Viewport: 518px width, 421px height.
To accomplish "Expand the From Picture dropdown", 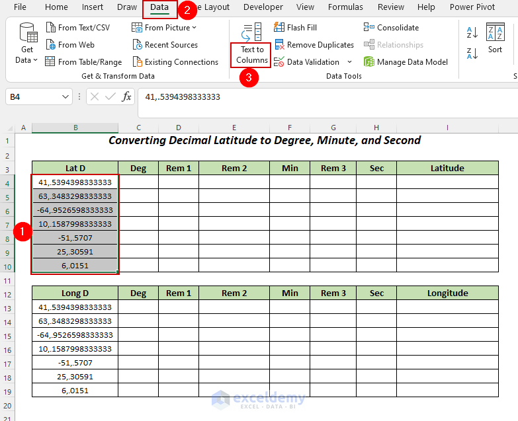I will click(x=194, y=28).
